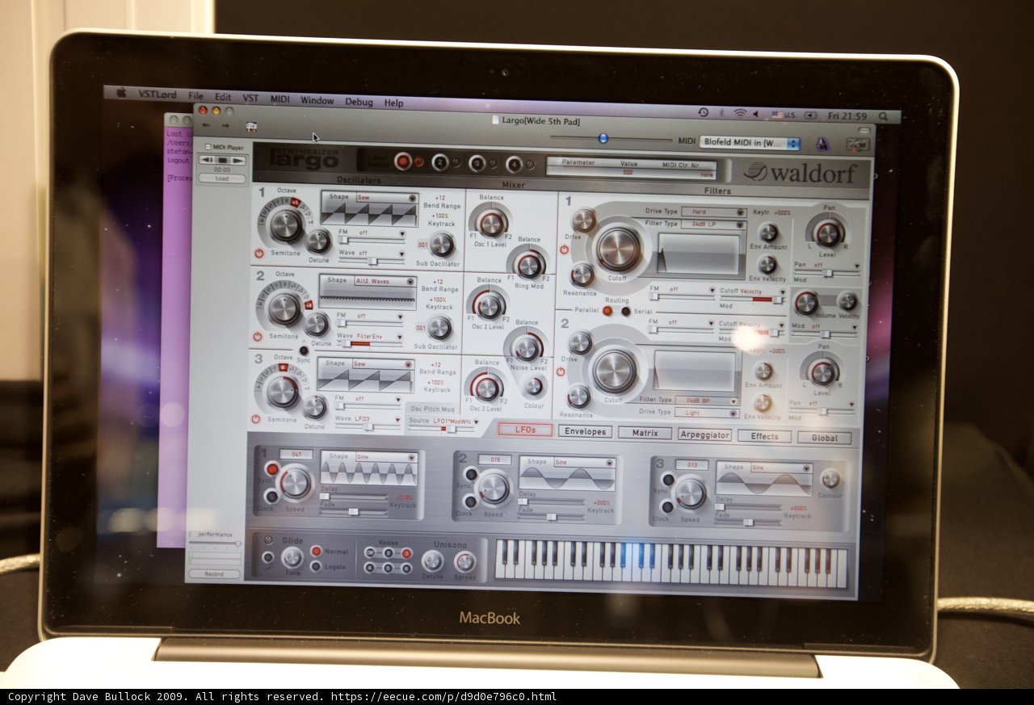Click the Osc 2 Level knob
Viewport: 1034px width, 705px height.
(x=490, y=306)
